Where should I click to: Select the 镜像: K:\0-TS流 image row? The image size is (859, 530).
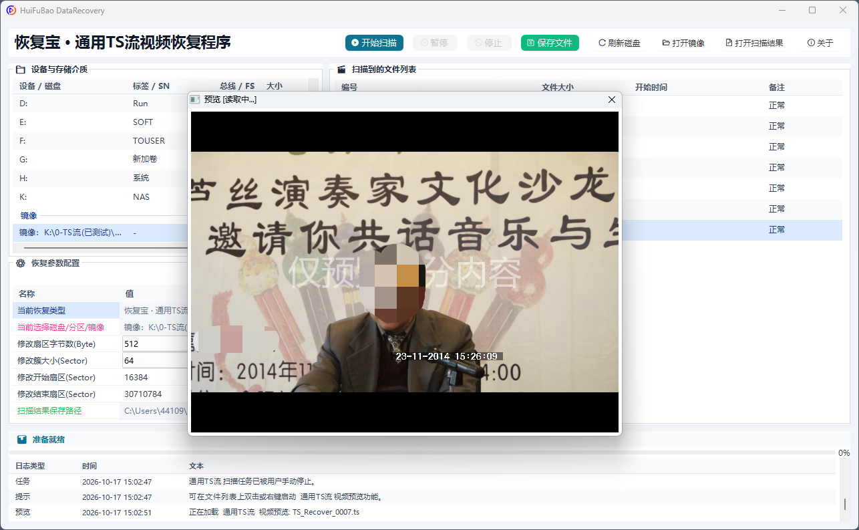tap(100, 233)
